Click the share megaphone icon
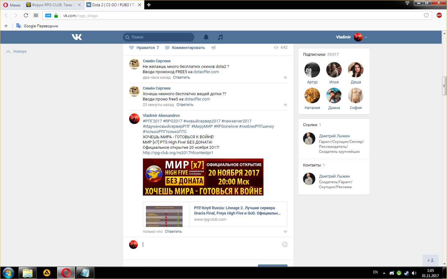This screenshot has width=447, height=279. (x=213, y=48)
